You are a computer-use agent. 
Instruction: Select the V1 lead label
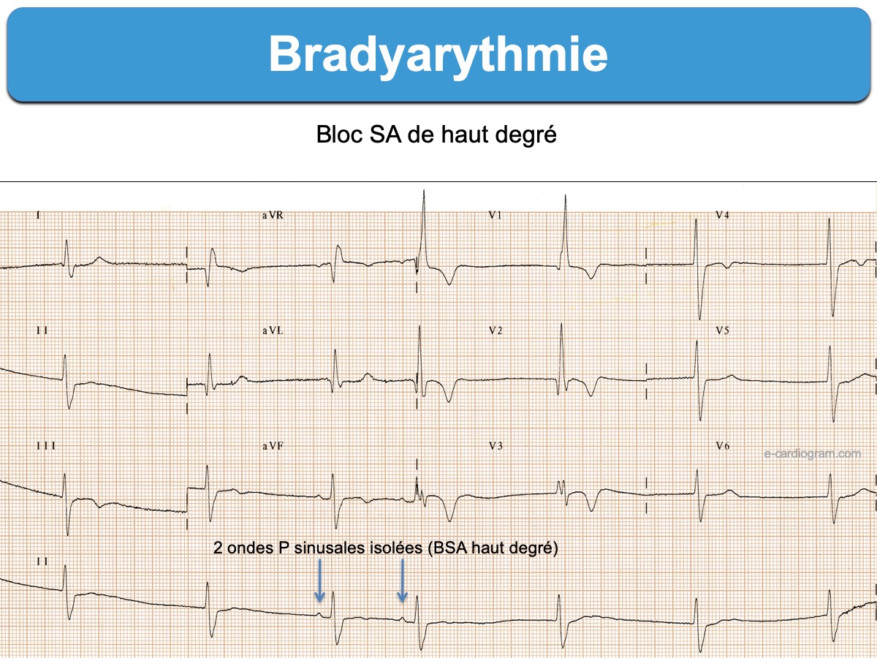[495, 216]
